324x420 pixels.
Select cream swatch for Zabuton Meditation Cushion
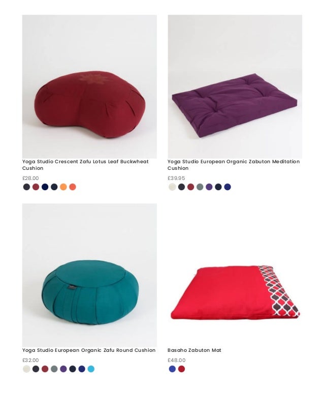[x=172, y=187]
